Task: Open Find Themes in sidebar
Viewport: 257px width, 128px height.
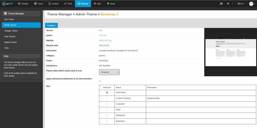Action: [x=21, y=37]
